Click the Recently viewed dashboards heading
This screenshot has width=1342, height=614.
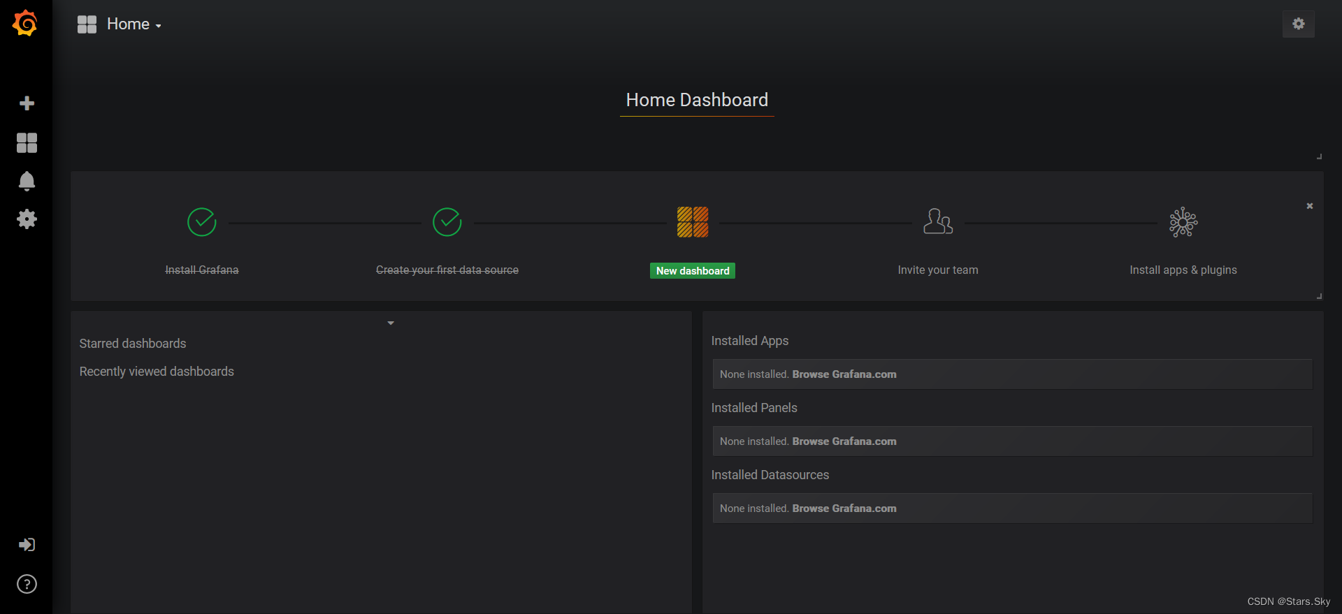157,372
